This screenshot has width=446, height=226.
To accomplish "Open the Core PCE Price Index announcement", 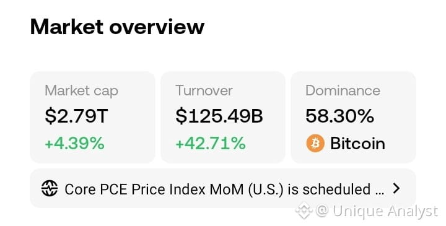I will pyautogui.click(x=223, y=188).
